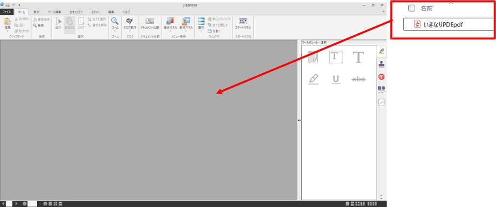The height and width of the screenshot is (207, 496).
Task: Select the underline annotation tool
Action: click(x=336, y=80)
